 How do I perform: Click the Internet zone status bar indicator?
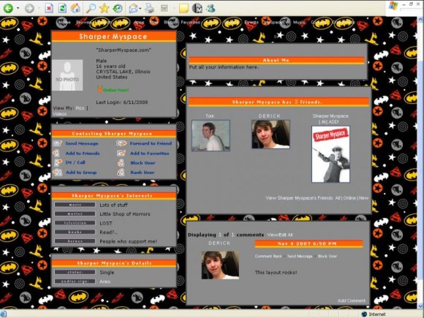pos(374,314)
